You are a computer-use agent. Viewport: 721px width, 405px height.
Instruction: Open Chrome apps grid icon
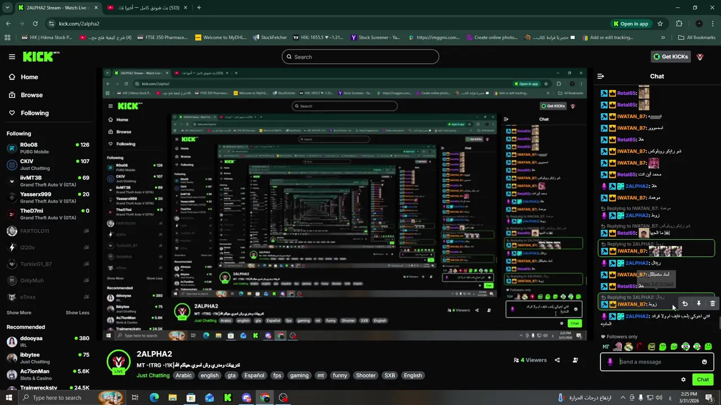click(x=7, y=38)
